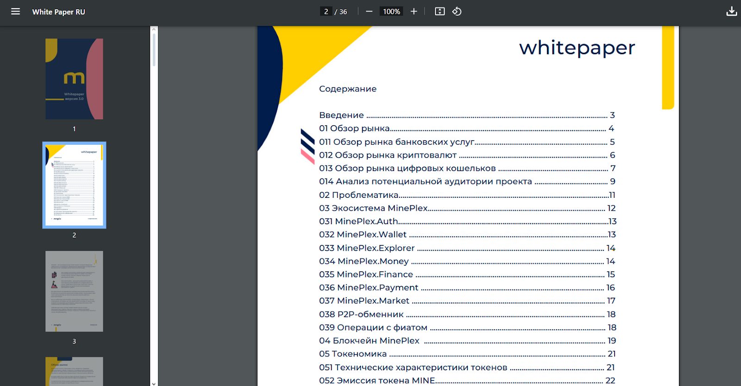Image resolution: width=741 pixels, height=386 pixels.
Task: Click the '031 MinePlex.Auth' contents line
Action: 468,221
